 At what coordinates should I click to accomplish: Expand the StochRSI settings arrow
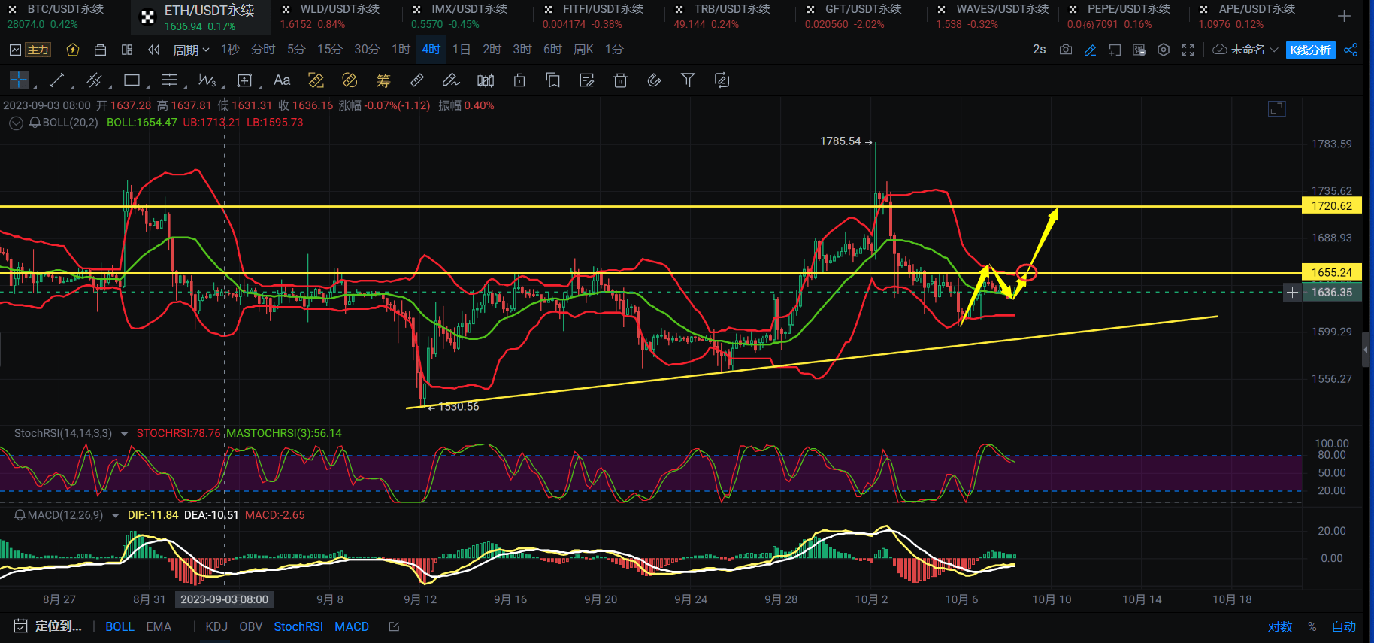[124, 434]
